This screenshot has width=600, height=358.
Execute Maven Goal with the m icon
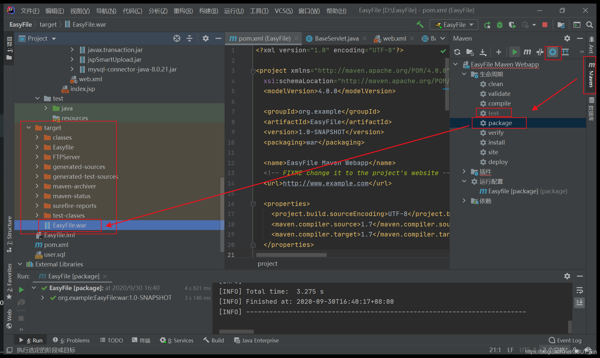pos(527,52)
